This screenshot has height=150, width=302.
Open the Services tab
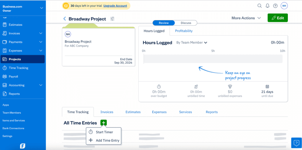point(186,112)
